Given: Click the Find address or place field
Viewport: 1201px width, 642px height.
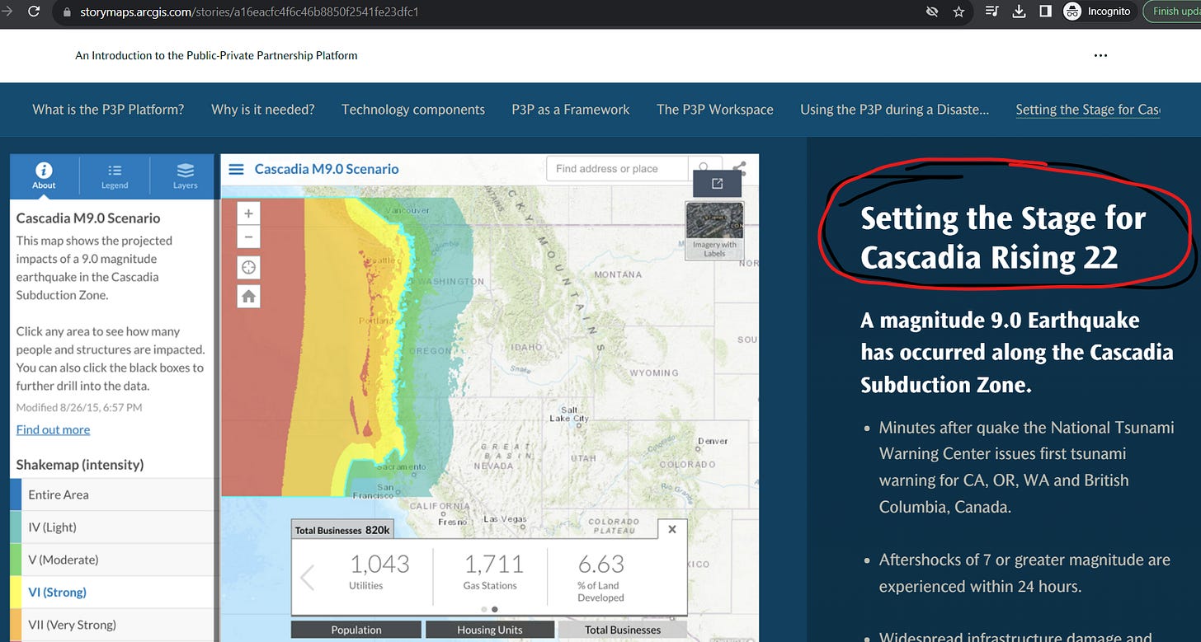Looking at the screenshot, I should click(617, 169).
